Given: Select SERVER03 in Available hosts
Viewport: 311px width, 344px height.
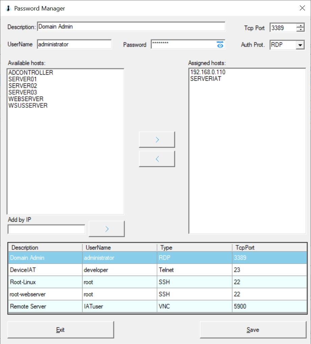Looking at the screenshot, I should pyautogui.click(x=23, y=92).
